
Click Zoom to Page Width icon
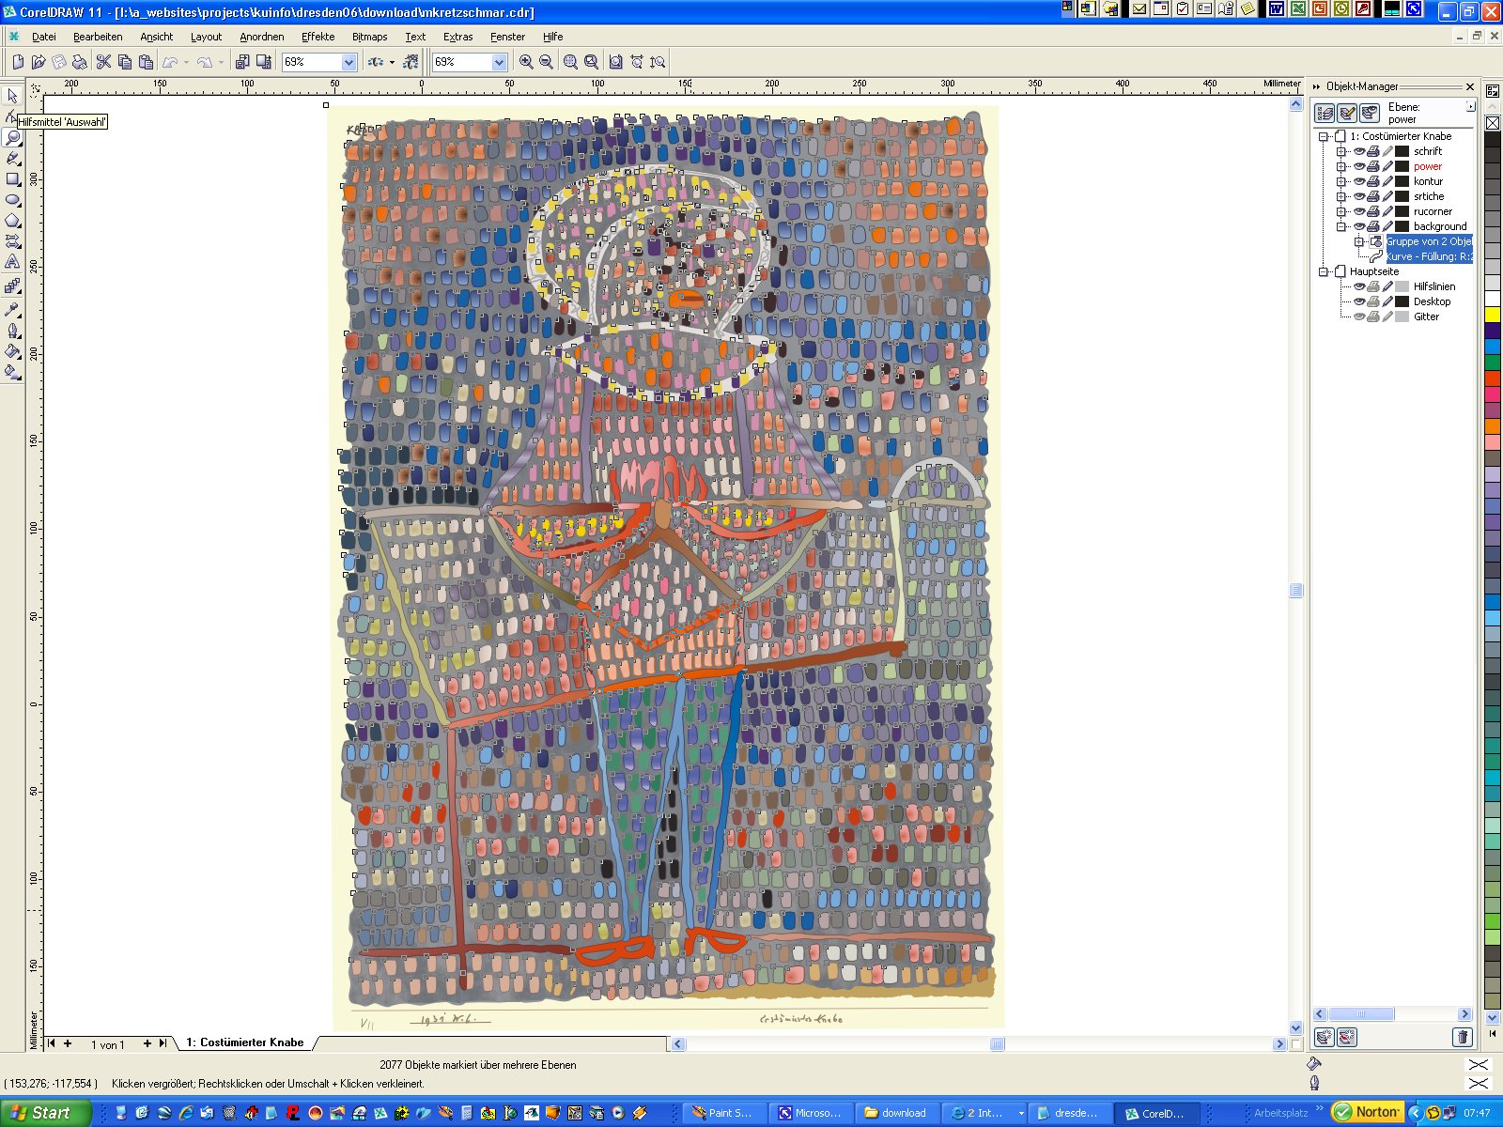[637, 62]
